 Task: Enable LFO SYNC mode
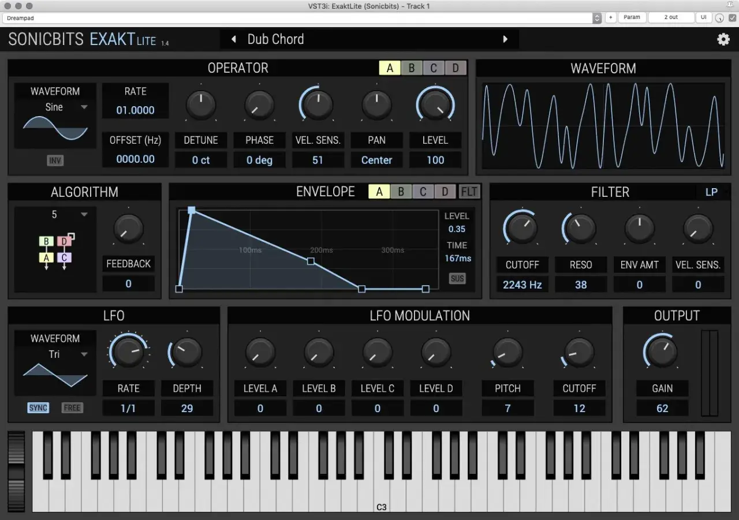[38, 408]
